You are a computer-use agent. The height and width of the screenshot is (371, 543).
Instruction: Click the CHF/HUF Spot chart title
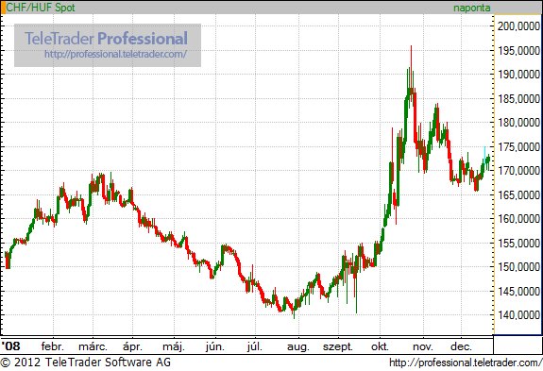point(41,8)
